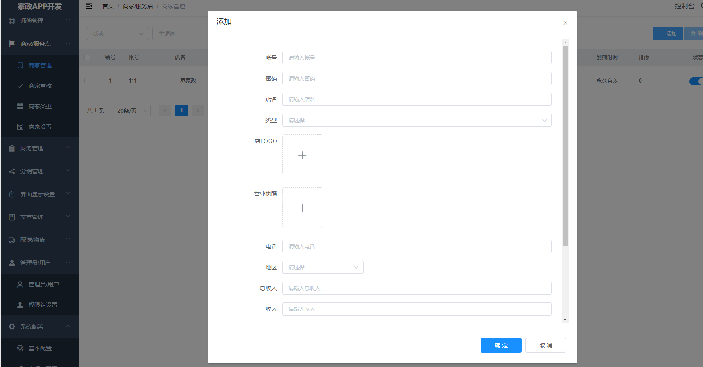Open 权限组设置 menu item

coord(40,305)
